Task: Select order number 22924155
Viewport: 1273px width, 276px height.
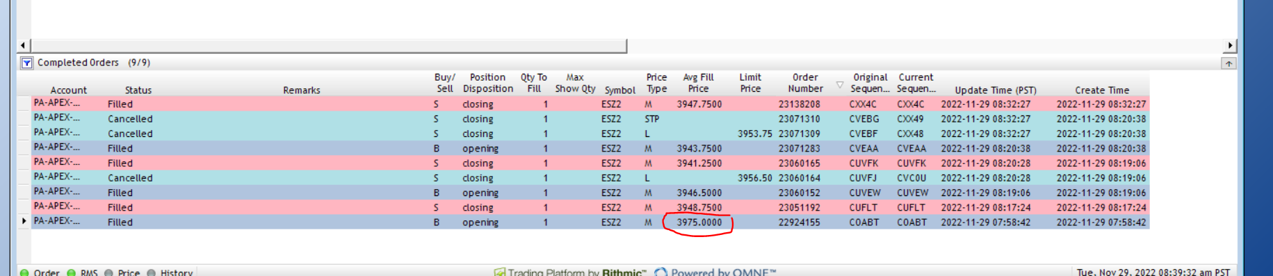Action: point(800,222)
